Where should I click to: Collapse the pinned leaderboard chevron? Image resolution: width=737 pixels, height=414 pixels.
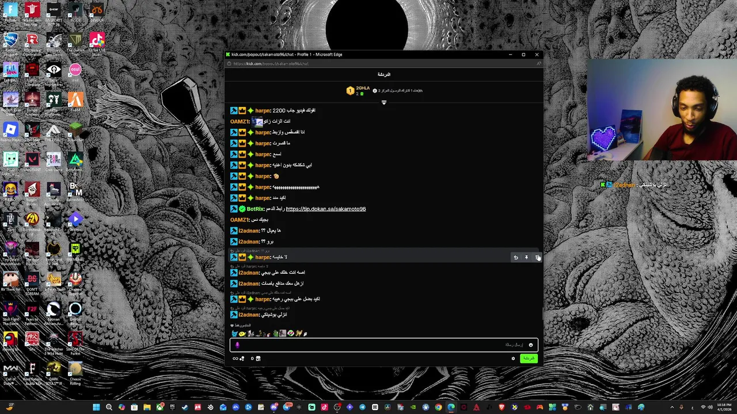[x=384, y=102]
